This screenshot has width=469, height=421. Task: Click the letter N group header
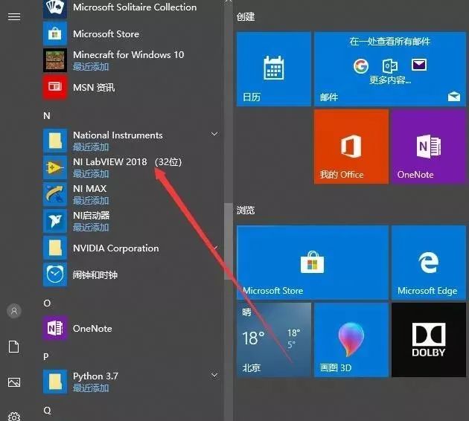click(x=47, y=115)
